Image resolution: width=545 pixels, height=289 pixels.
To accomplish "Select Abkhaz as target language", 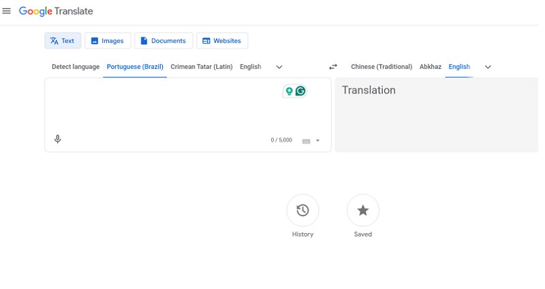I will click(431, 67).
